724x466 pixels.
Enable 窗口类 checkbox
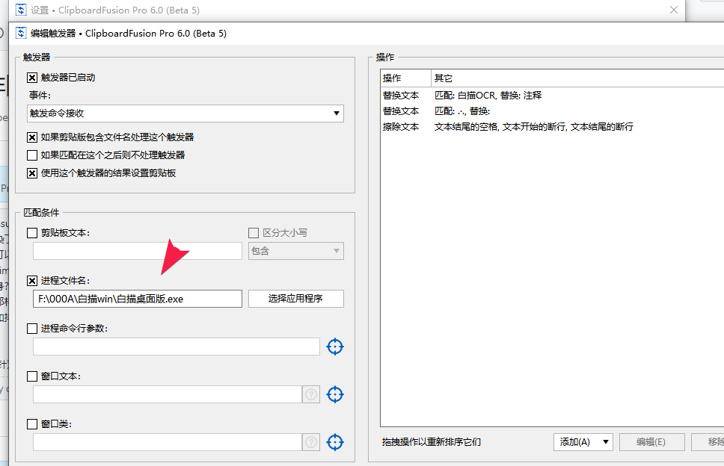coord(32,424)
